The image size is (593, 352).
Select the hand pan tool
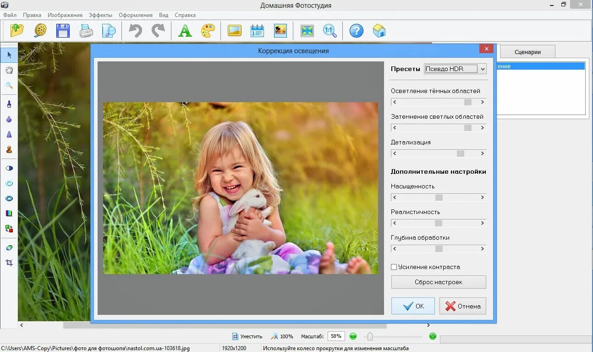pos(9,70)
